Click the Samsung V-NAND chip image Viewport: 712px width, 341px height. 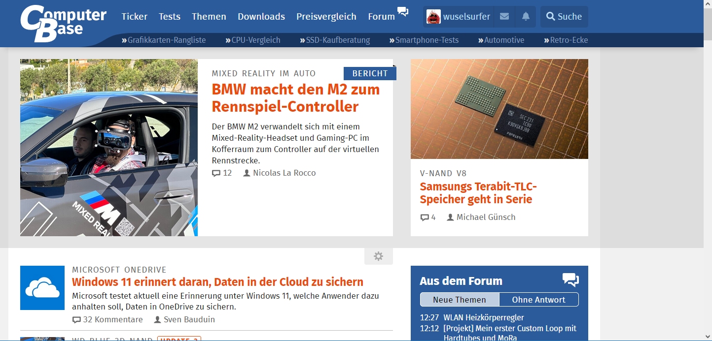coord(499,109)
